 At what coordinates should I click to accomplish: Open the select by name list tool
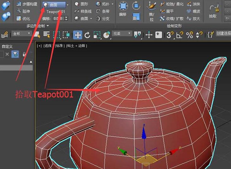tap(46, 35)
